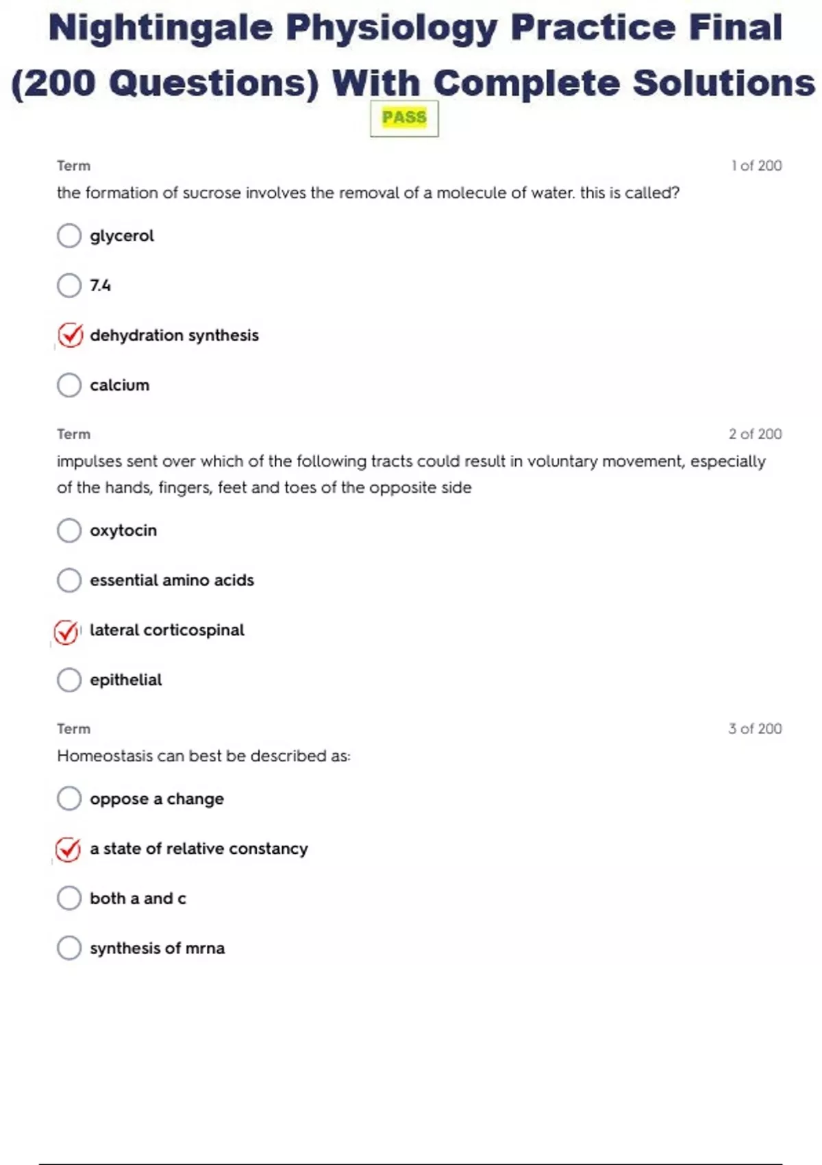The image size is (822, 1165).
Task: Choose the 7.4 answer option
Action: click(69, 285)
